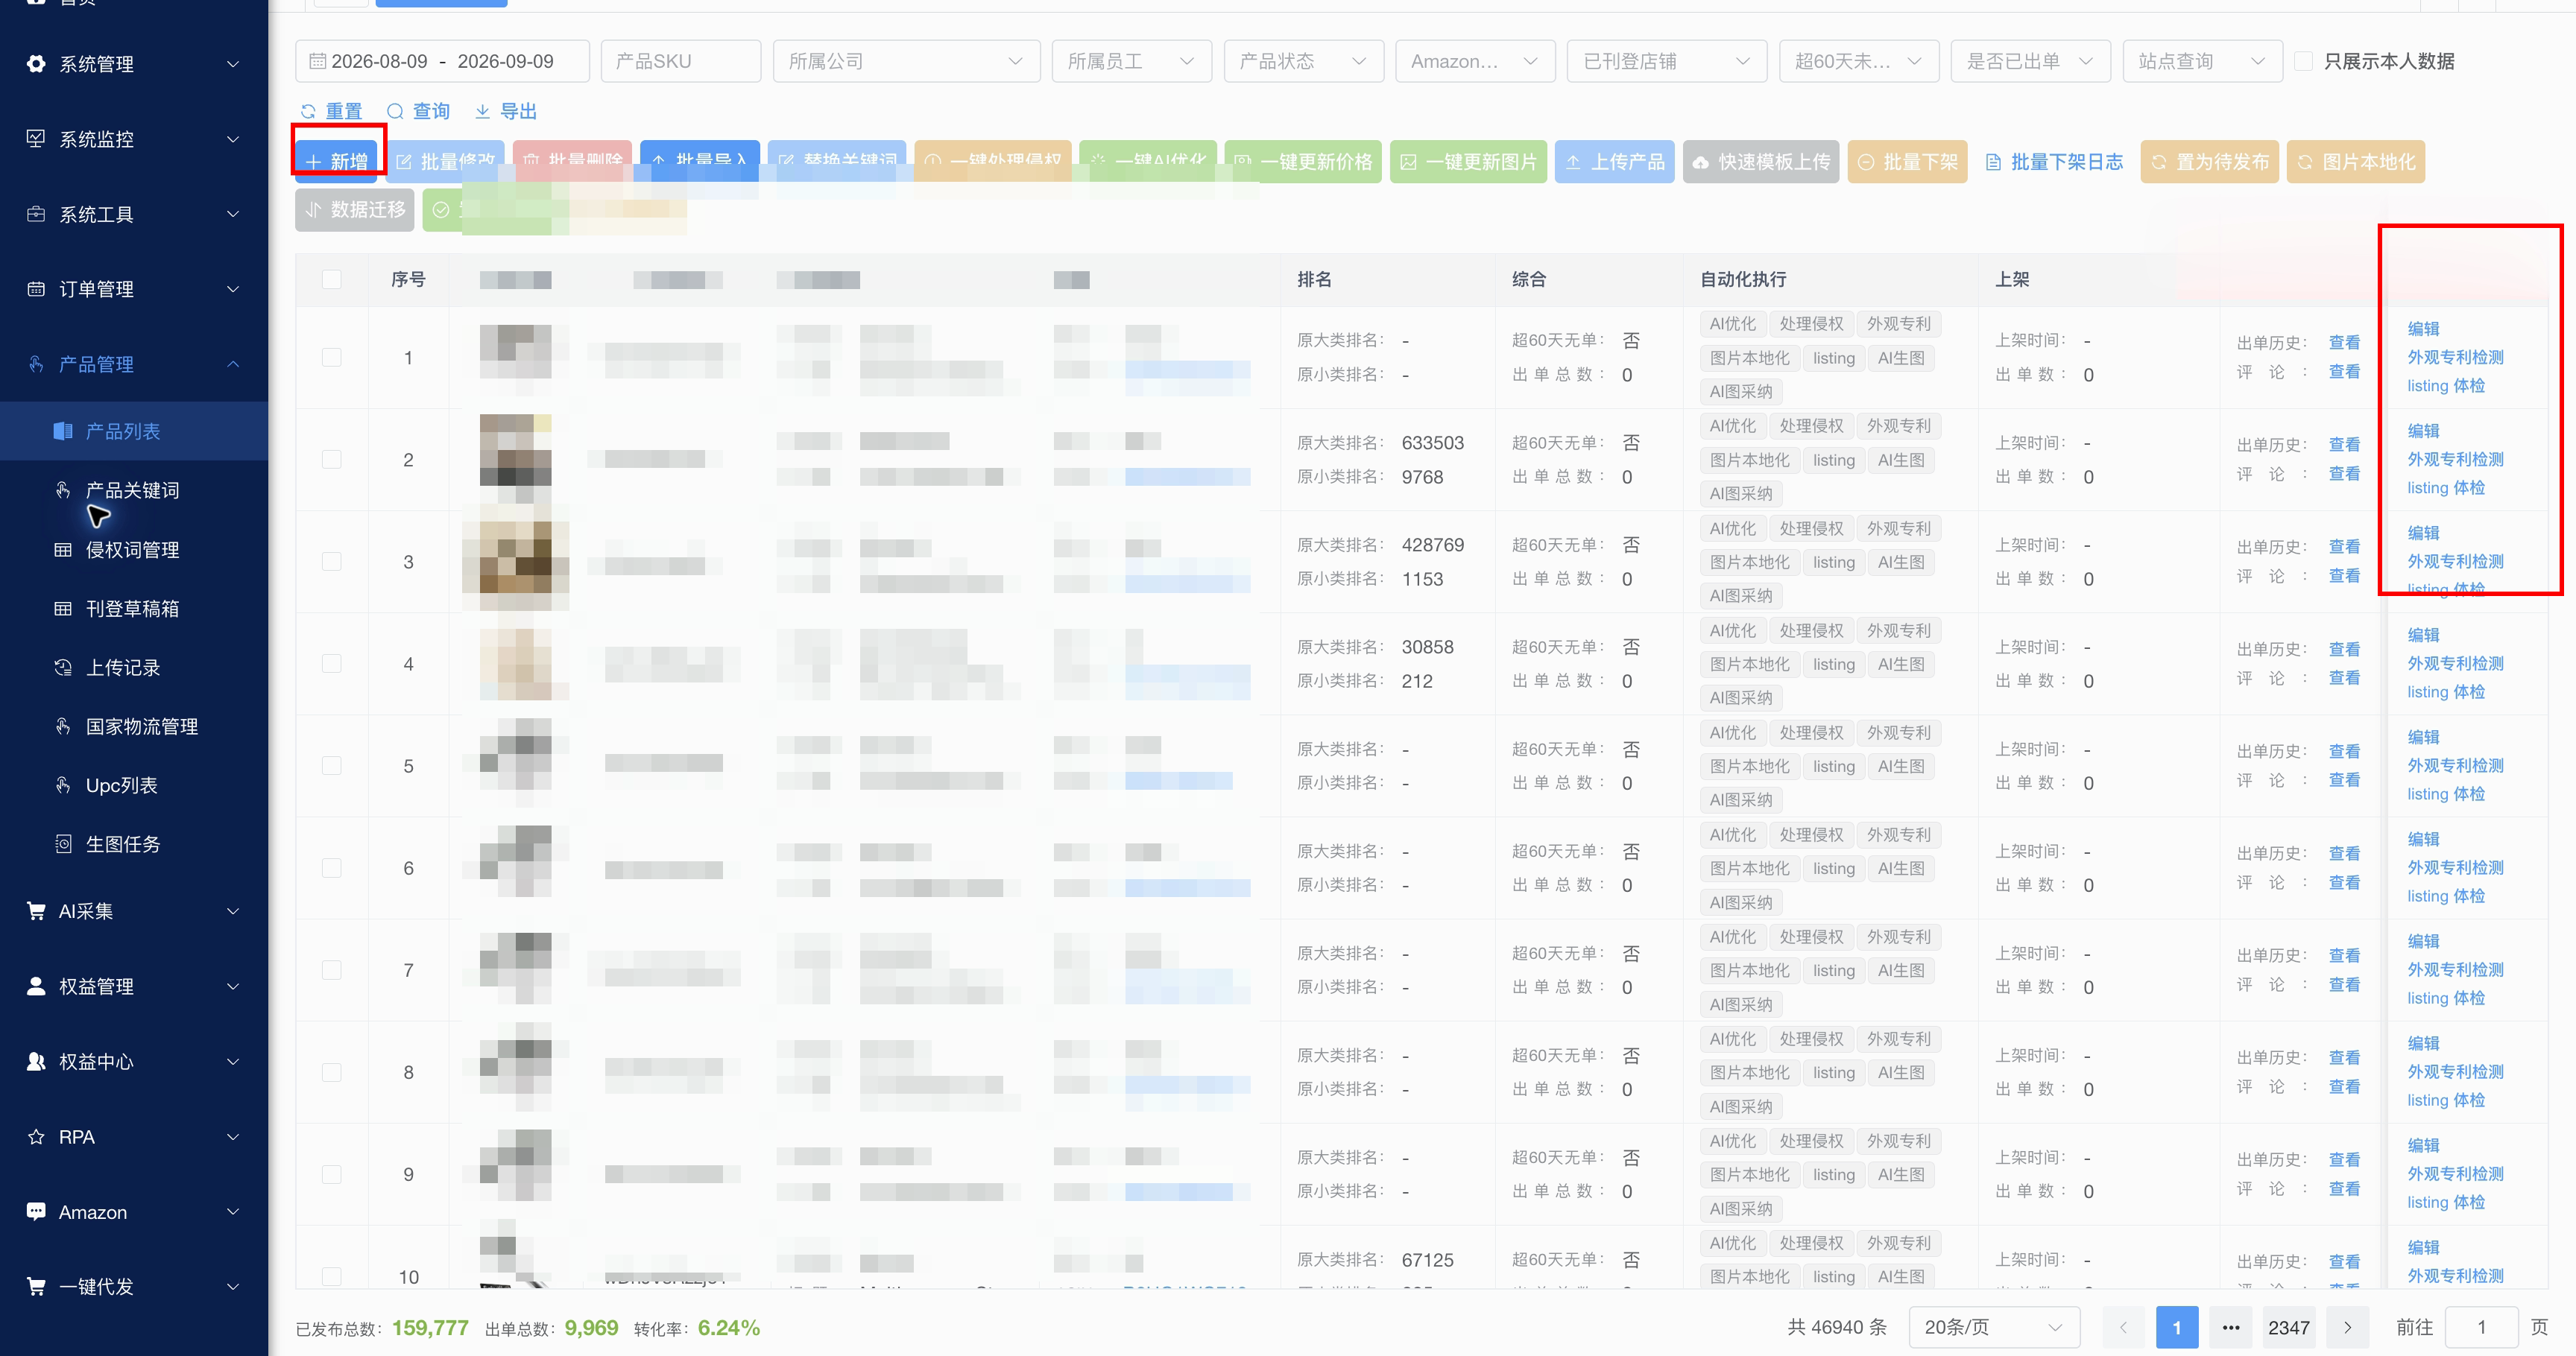
Task: Click the 快速模板上传 button
Action: point(1761,162)
